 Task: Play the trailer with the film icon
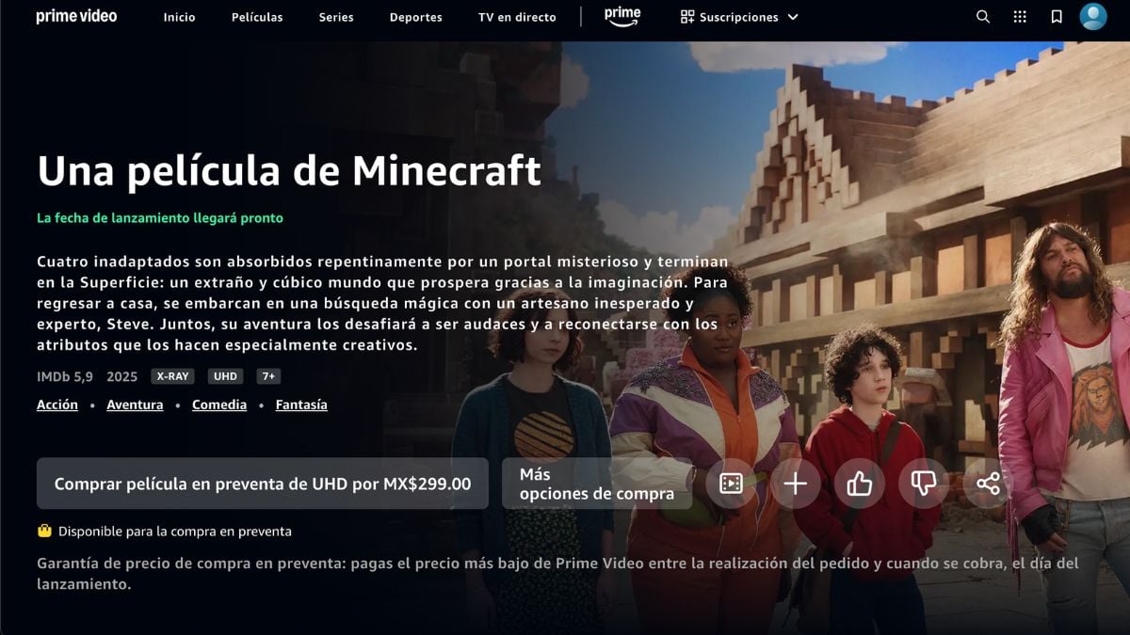click(731, 484)
